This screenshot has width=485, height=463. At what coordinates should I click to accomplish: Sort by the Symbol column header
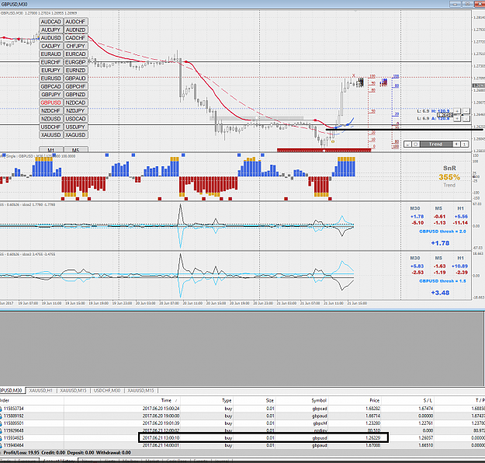point(319,400)
